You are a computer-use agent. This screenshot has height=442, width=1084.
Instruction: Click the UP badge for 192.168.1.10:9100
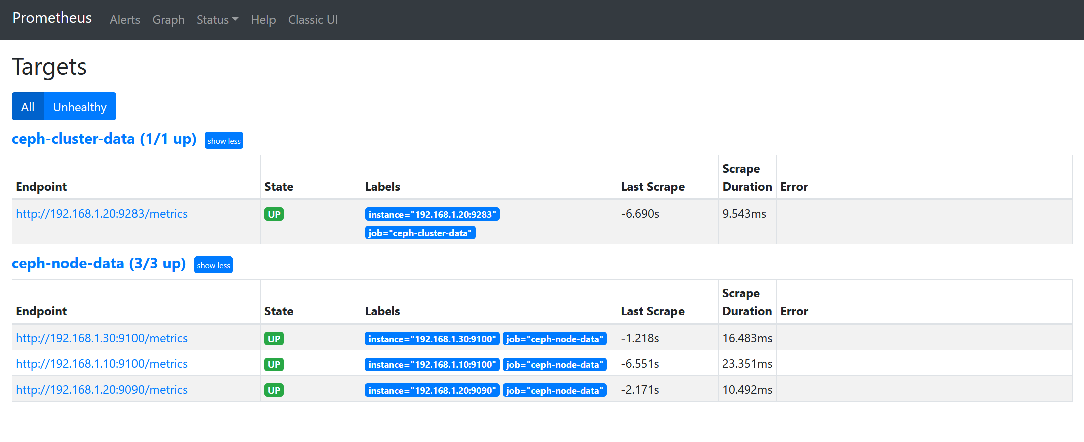click(274, 364)
